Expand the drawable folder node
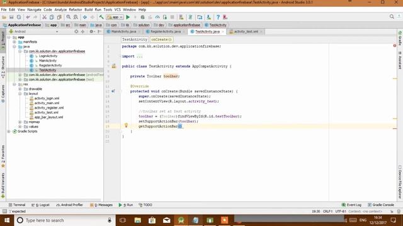This screenshot has width=403, height=226. (20, 89)
